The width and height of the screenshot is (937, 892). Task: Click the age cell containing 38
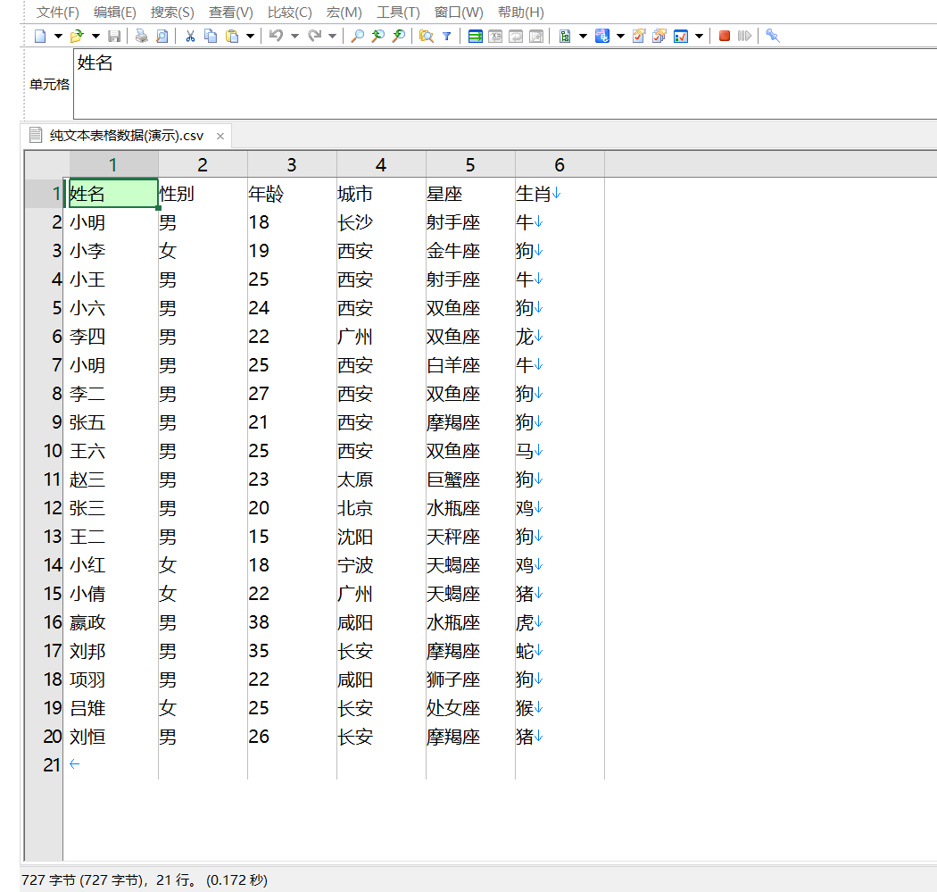[292, 622]
